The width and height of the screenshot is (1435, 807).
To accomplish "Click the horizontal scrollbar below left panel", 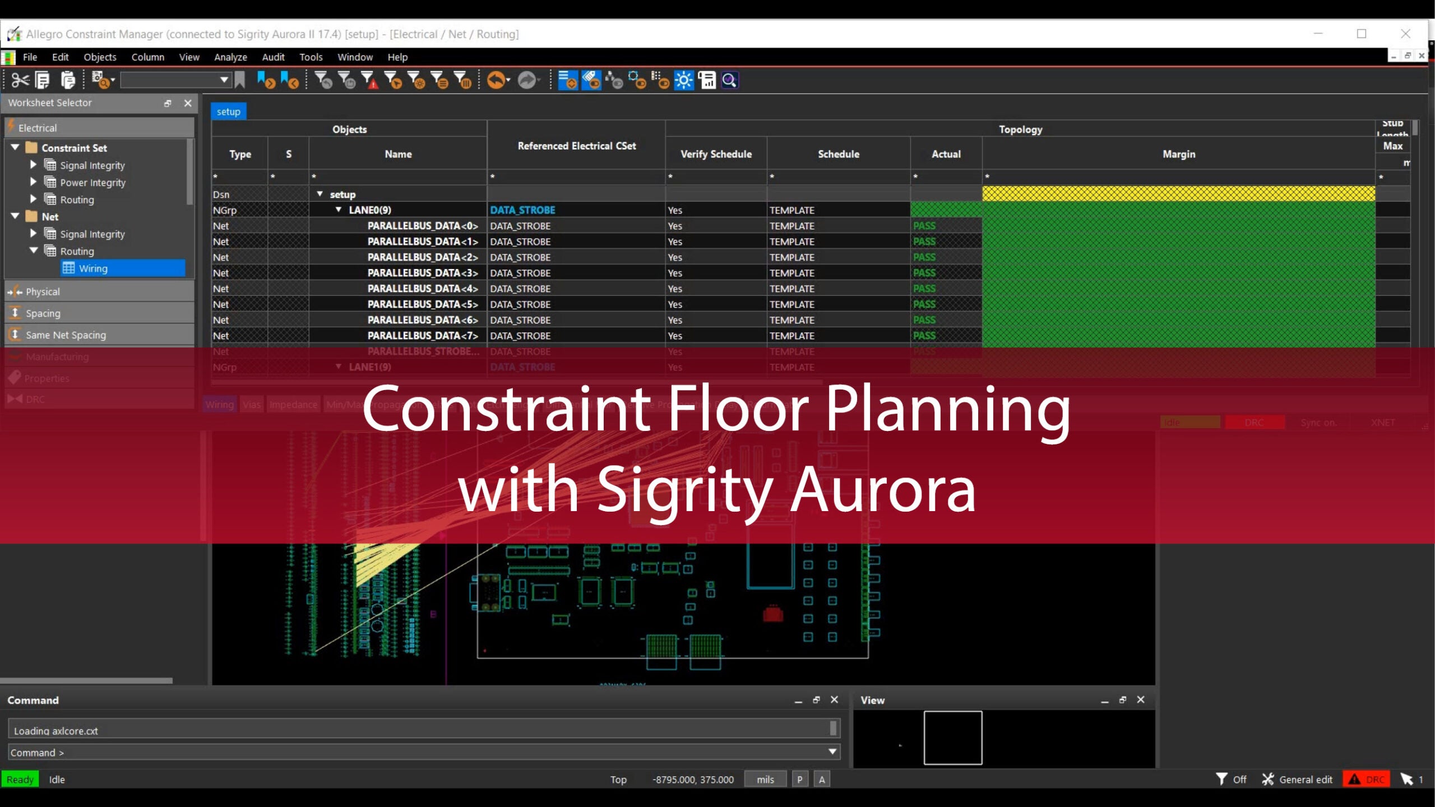I will pyautogui.click(x=86, y=681).
